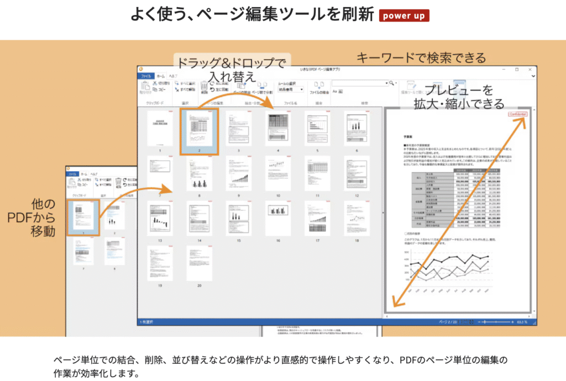Click the app logo in main window title bar

[141, 69]
